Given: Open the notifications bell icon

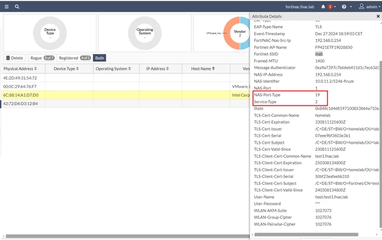Looking at the screenshot, I should (x=323, y=6).
